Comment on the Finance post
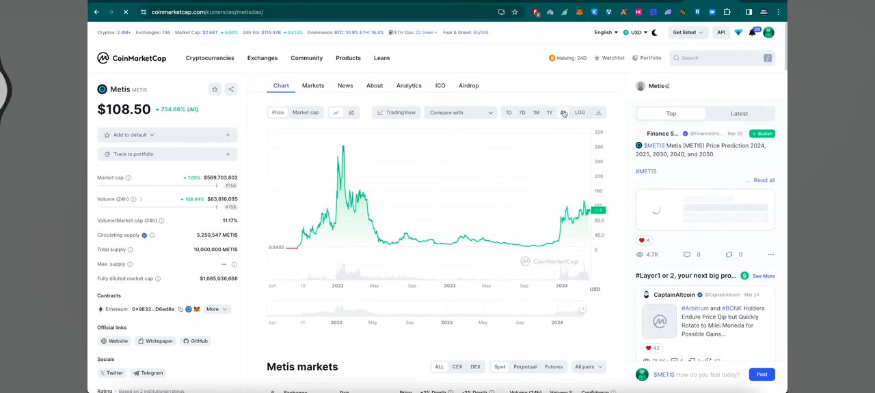 [687, 254]
